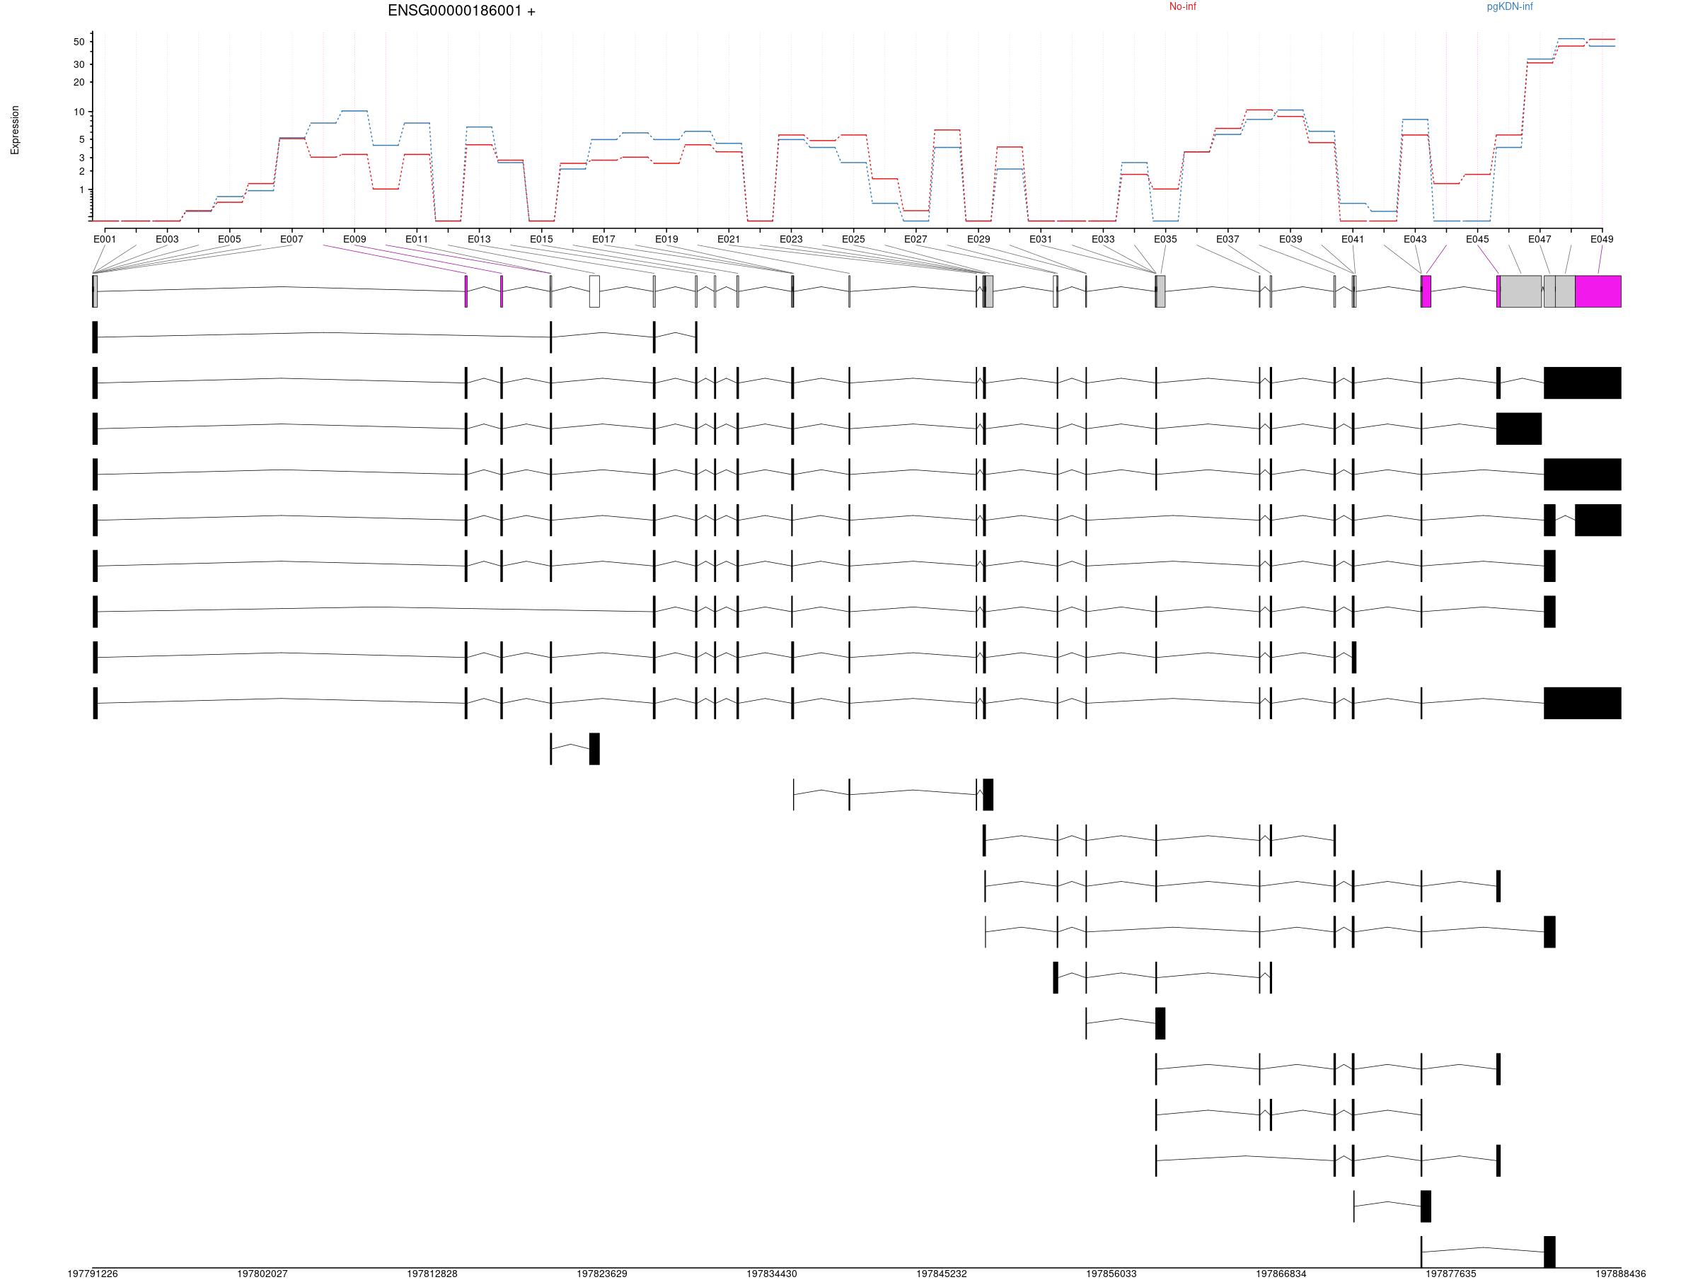Click genomic coordinate 197856033
1698x1287 pixels.
tap(1111, 1273)
